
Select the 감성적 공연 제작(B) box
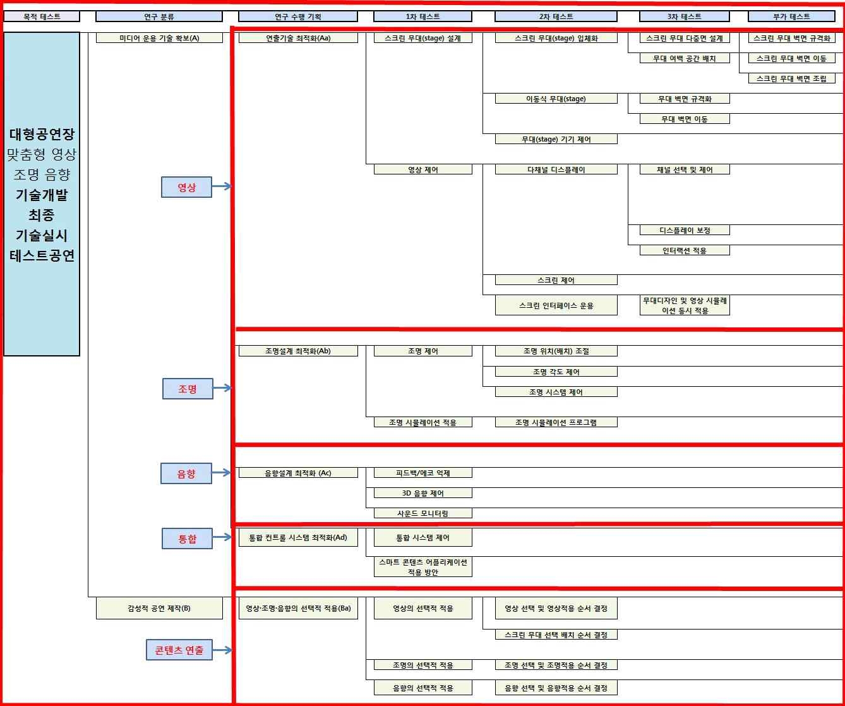point(159,608)
